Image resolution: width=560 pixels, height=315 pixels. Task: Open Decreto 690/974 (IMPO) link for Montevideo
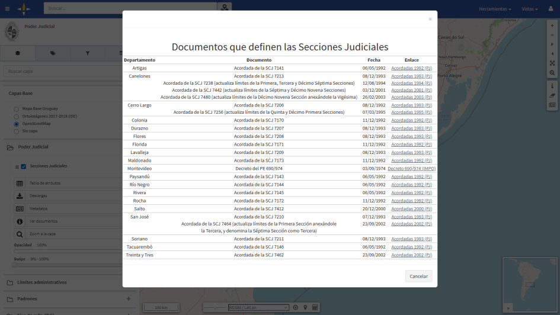click(x=411, y=169)
